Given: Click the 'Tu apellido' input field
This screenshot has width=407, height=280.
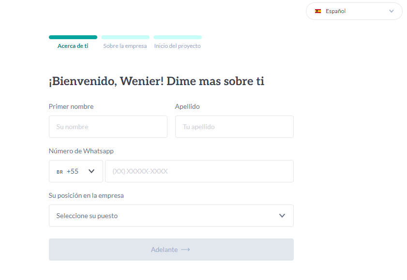Looking at the screenshot, I should pos(234,126).
